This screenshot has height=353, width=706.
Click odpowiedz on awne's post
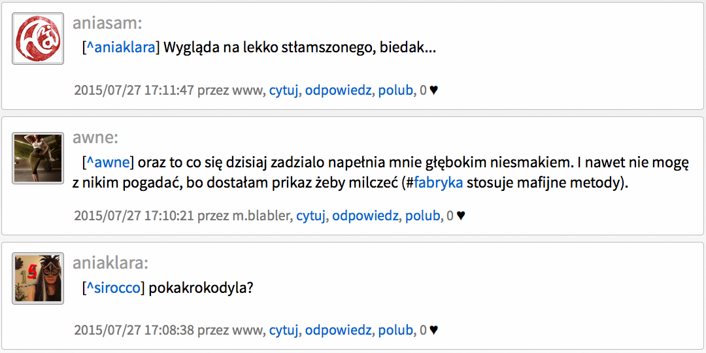(365, 216)
